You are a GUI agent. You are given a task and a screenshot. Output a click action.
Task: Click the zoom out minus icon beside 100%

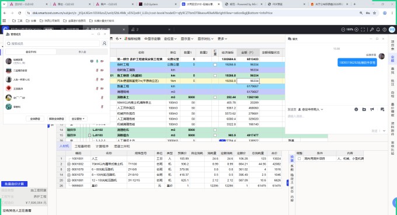[x=343, y=30]
